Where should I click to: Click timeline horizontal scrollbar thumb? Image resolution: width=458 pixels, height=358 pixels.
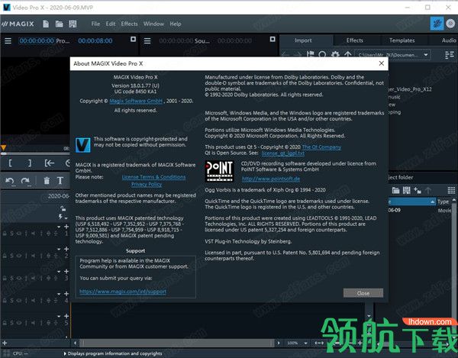(x=177, y=343)
